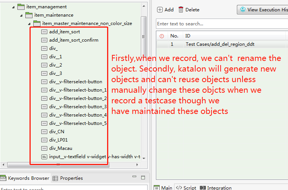Viewport: 288px width, 190px height.
Task: Click the div__v-filterselect-button_3 object icon
Action: pyautogui.click(x=44, y=107)
